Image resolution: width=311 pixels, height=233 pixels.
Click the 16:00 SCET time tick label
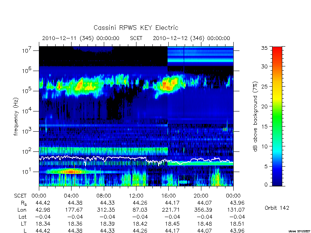tap(168, 196)
